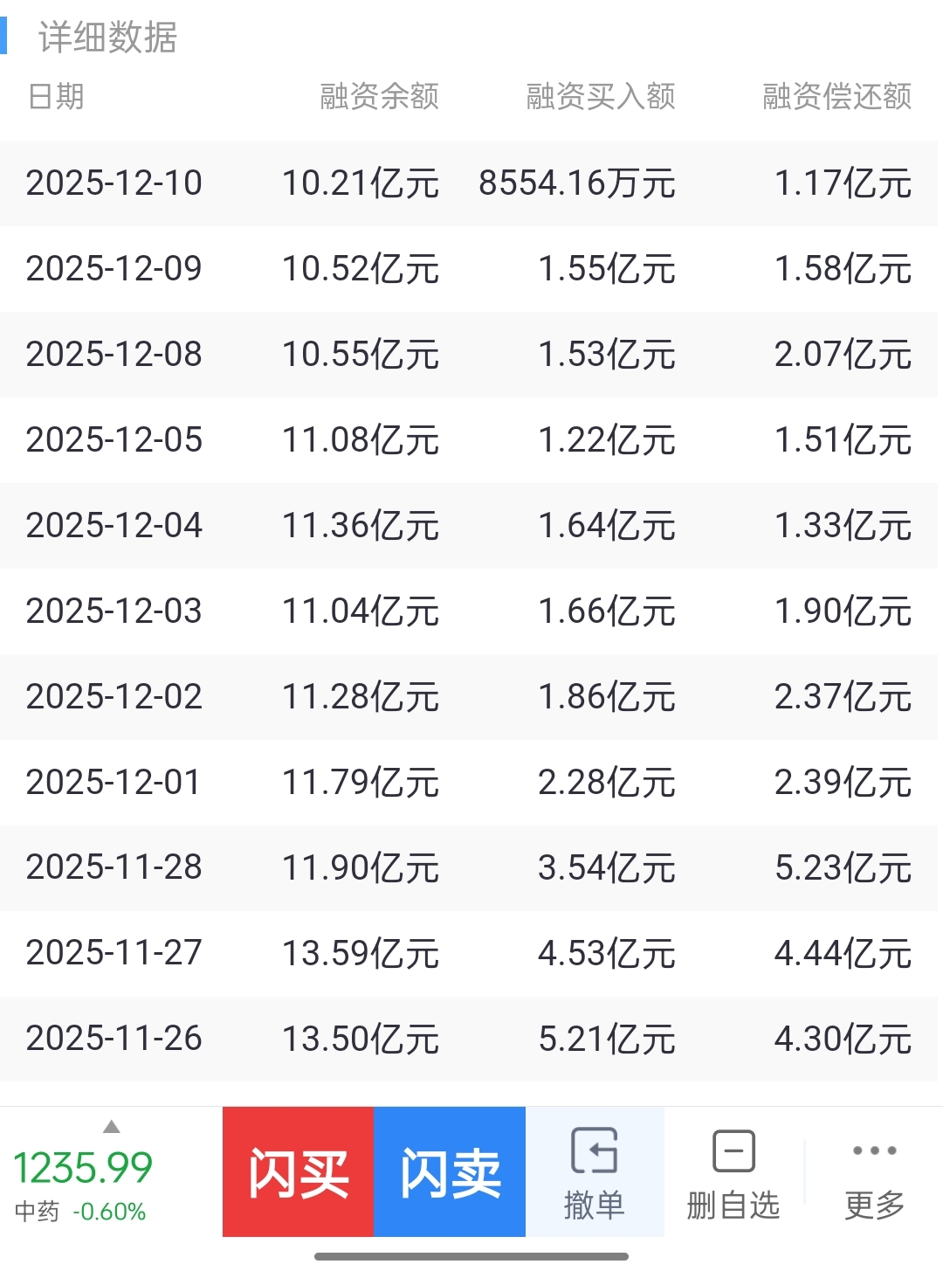
Task: Tap the 详细数据 section title
Action: click(107, 38)
